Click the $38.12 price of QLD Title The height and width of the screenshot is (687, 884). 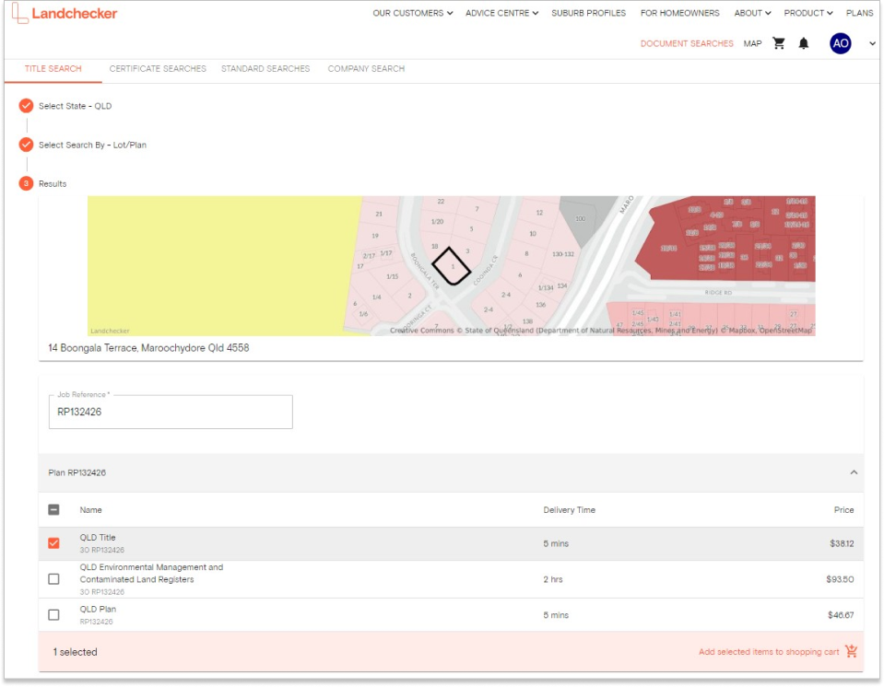click(842, 543)
